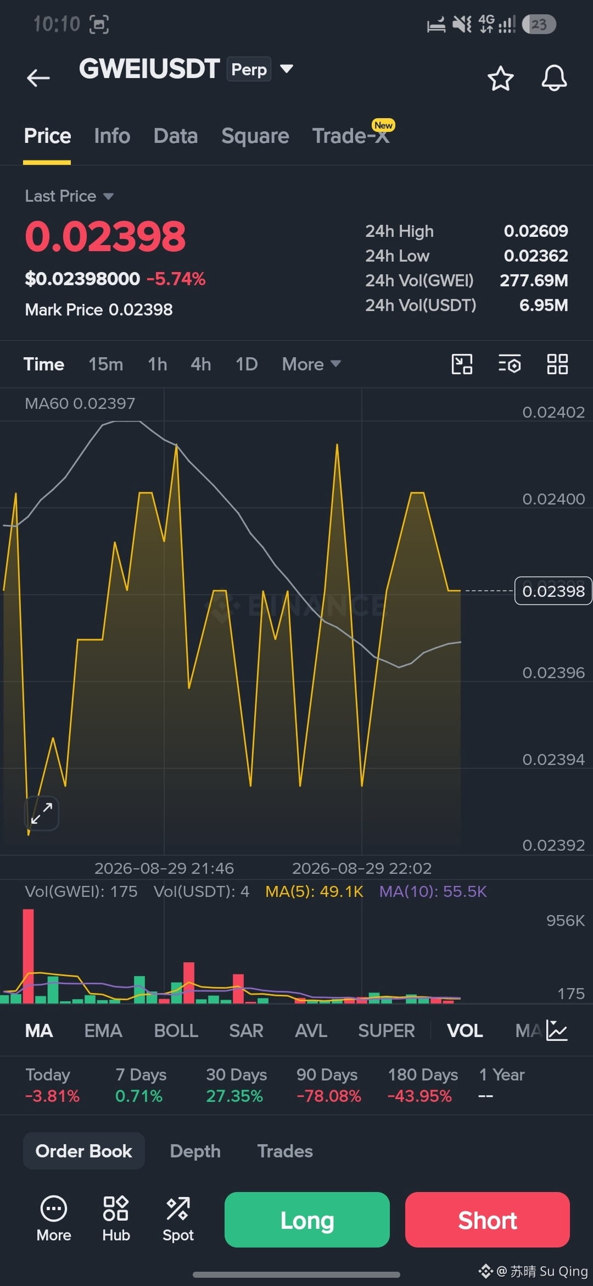
Task: Open chart drawing tools icon
Action: pos(462,364)
